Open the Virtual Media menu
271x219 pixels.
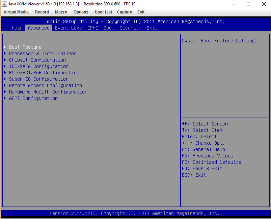click(16, 12)
